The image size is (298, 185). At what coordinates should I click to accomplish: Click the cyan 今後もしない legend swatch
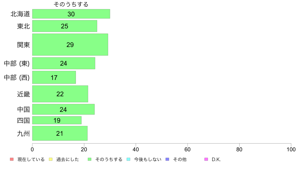128,159
